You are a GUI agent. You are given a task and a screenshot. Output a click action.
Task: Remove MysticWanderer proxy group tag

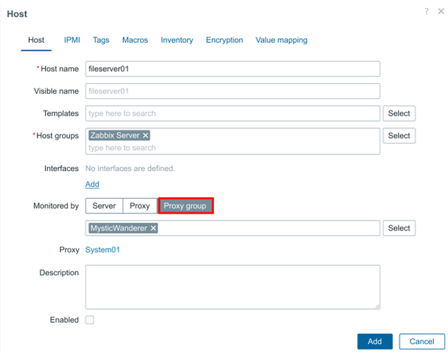coord(154,229)
